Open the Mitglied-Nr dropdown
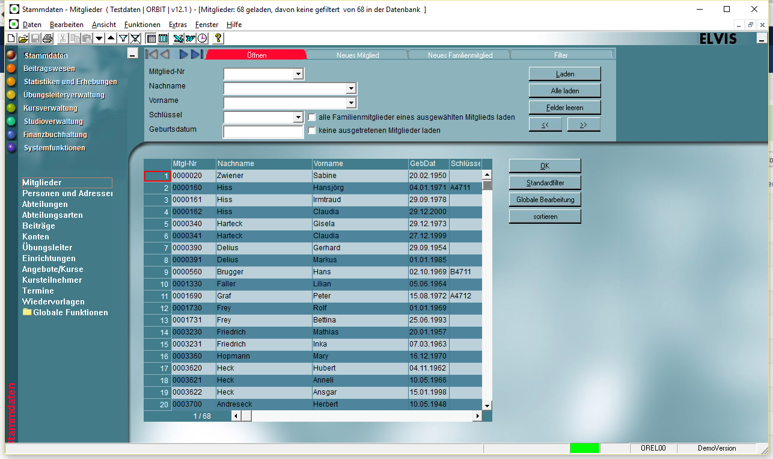 298,73
